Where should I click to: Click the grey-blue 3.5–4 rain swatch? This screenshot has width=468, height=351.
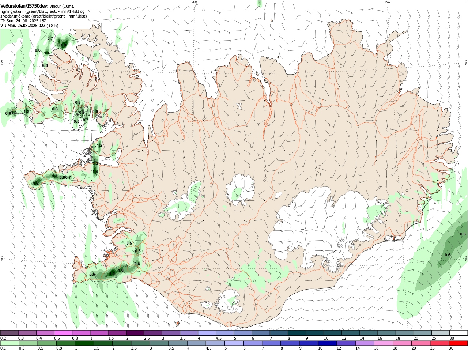pyautogui.click(x=178, y=343)
